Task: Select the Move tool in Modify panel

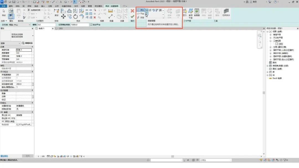Action: point(63,17)
